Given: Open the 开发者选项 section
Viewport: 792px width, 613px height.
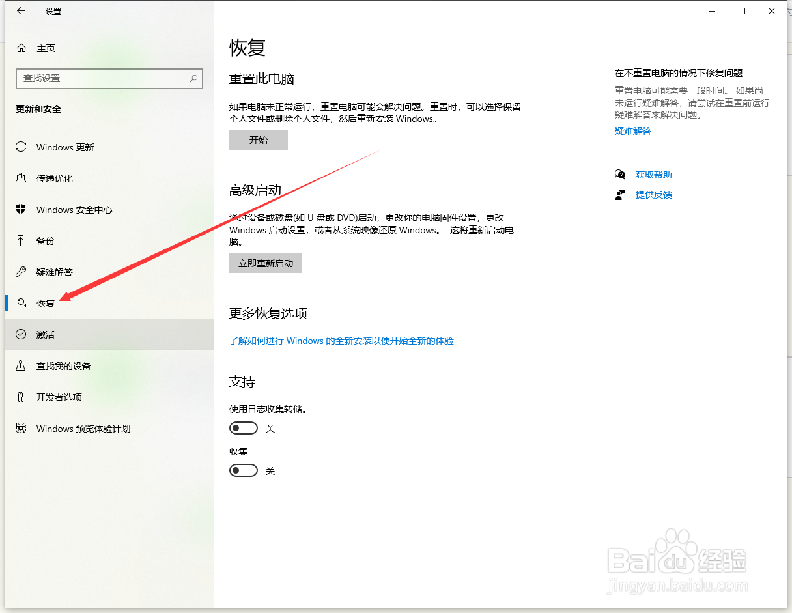Looking at the screenshot, I should (109, 397).
